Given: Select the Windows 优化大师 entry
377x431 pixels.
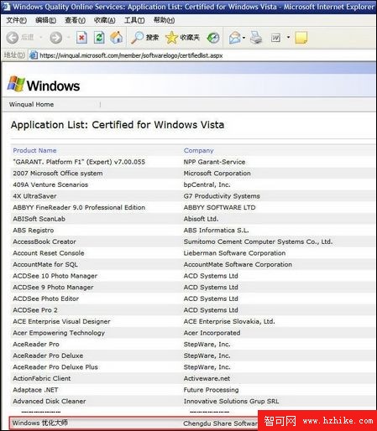Looking at the screenshot, I should pos(40,423).
